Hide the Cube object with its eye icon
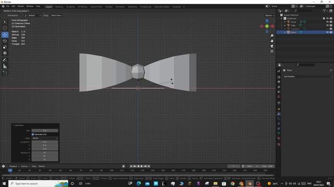This screenshot has width=334, height=187. click(327, 25)
